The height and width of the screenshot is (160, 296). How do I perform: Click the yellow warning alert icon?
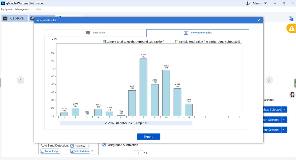click(291, 28)
